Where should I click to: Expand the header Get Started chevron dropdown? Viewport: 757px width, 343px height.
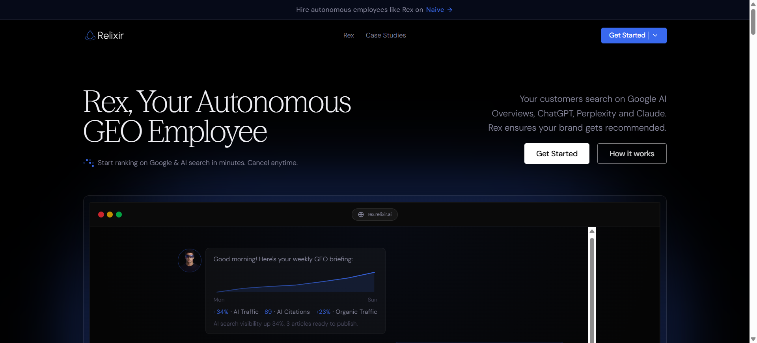point(655,36)
